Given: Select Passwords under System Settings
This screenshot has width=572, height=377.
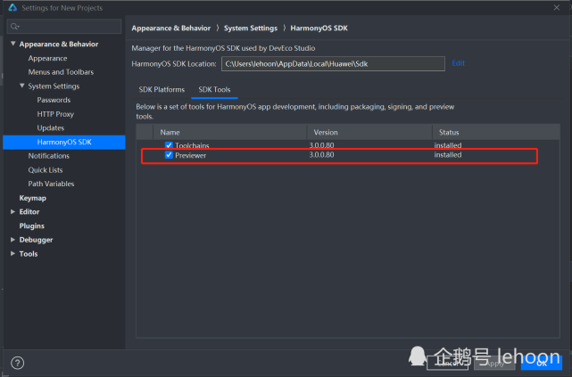Looking at the screenshot, I should tap(54, 100).
